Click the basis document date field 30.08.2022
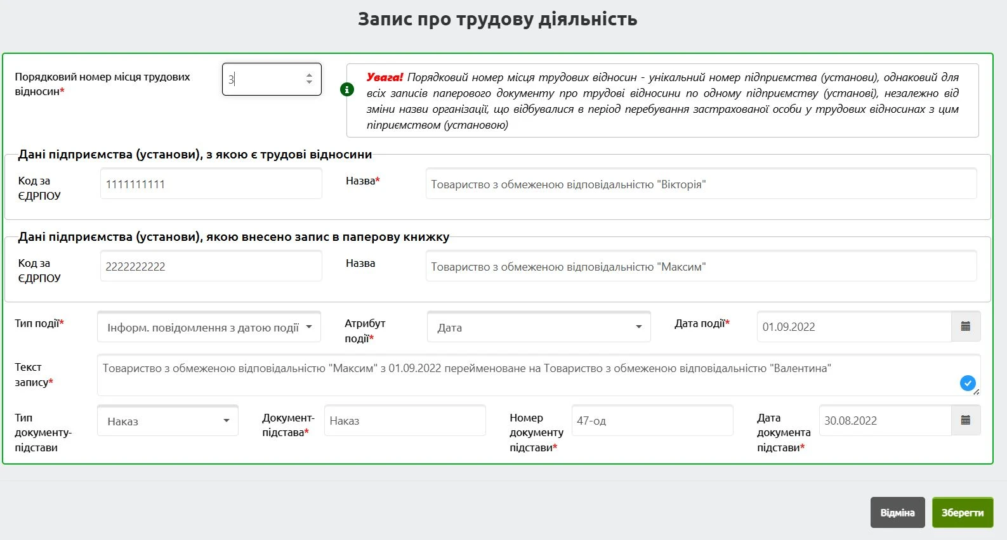The width and height of the screenshot is (1007, 540). coord(885,421)
